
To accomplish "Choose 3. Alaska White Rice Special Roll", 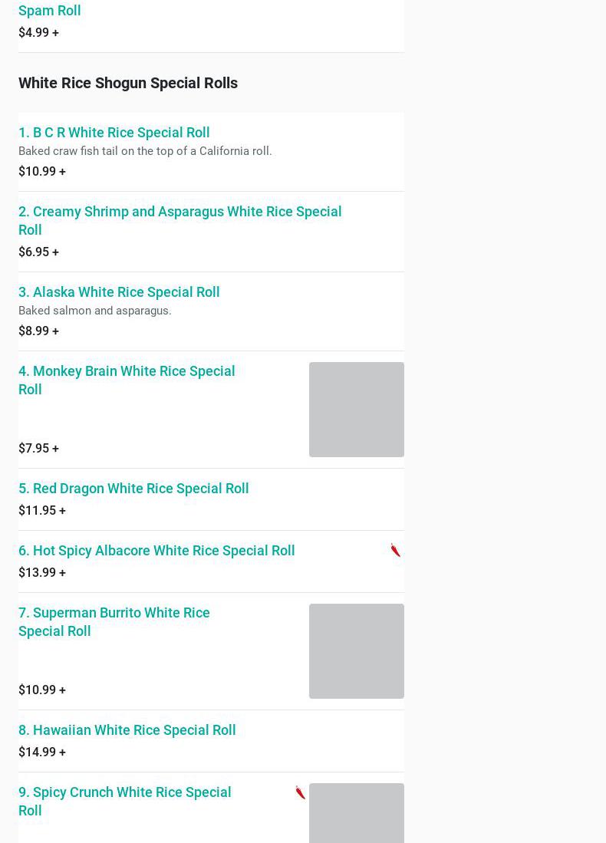I will (119, 292).
